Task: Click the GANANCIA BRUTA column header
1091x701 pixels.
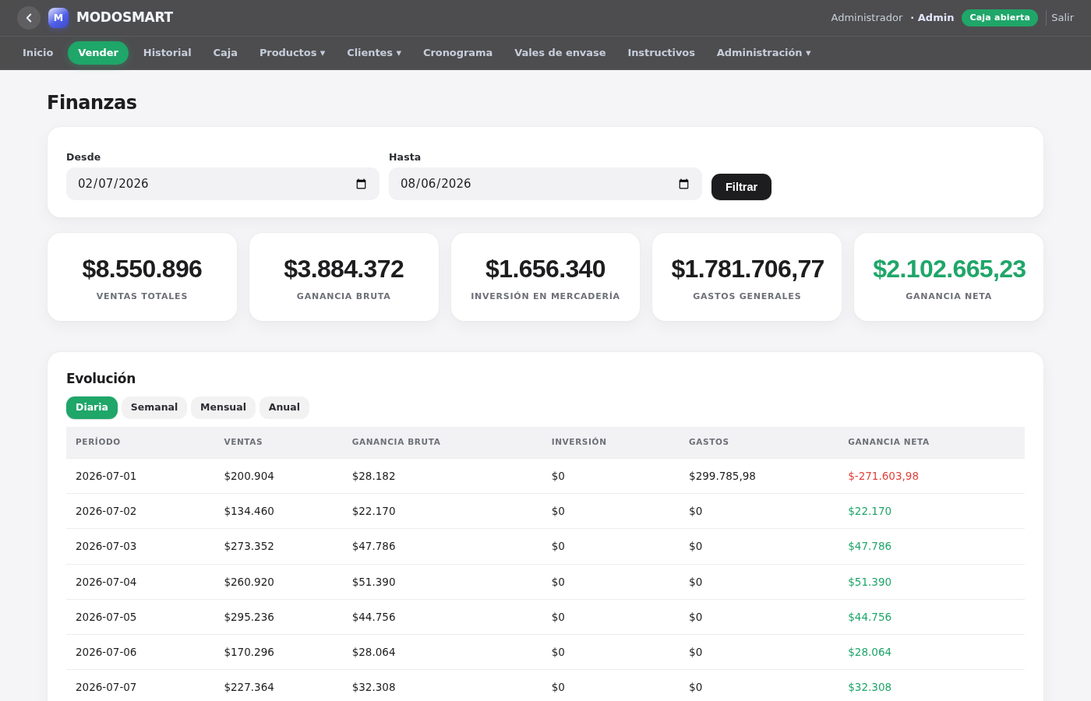Action: pos(396,442)
